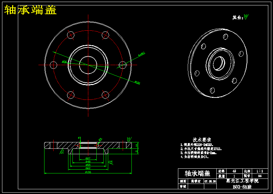Image resolution: width=273 pixels, height=194 pixels.
Task: Select the drawing number 05
Action: (x=260, y=176)
